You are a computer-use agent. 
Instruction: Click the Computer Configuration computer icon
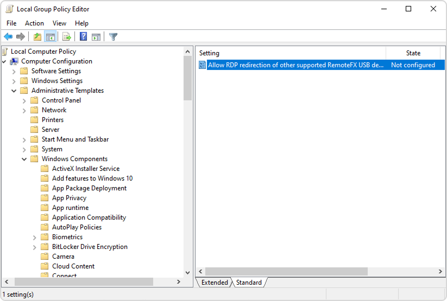point(14,61)
